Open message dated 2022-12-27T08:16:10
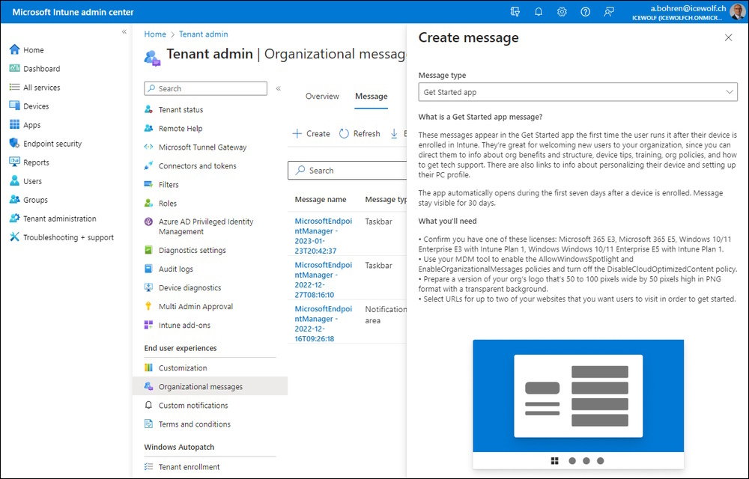Screen dimensions: 749x479 tap(323, 280)
